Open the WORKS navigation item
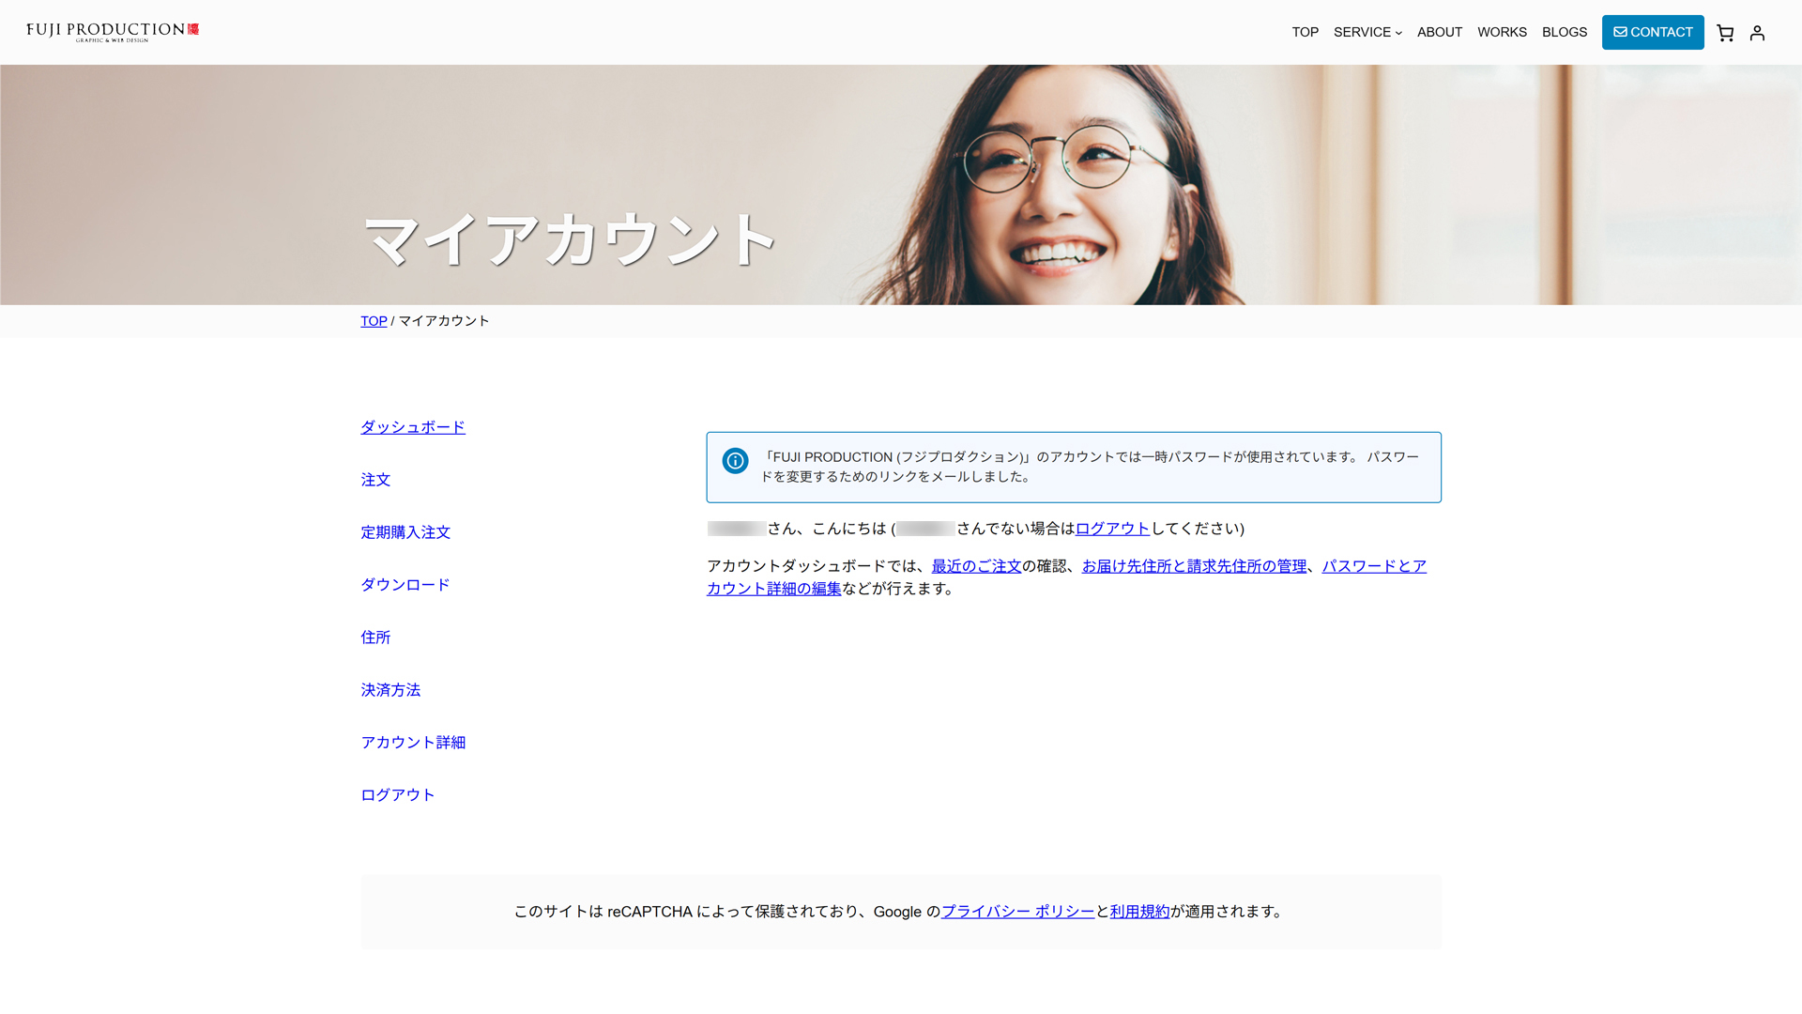This screenshot has width=1802, height=1014. coord(1502,32)
